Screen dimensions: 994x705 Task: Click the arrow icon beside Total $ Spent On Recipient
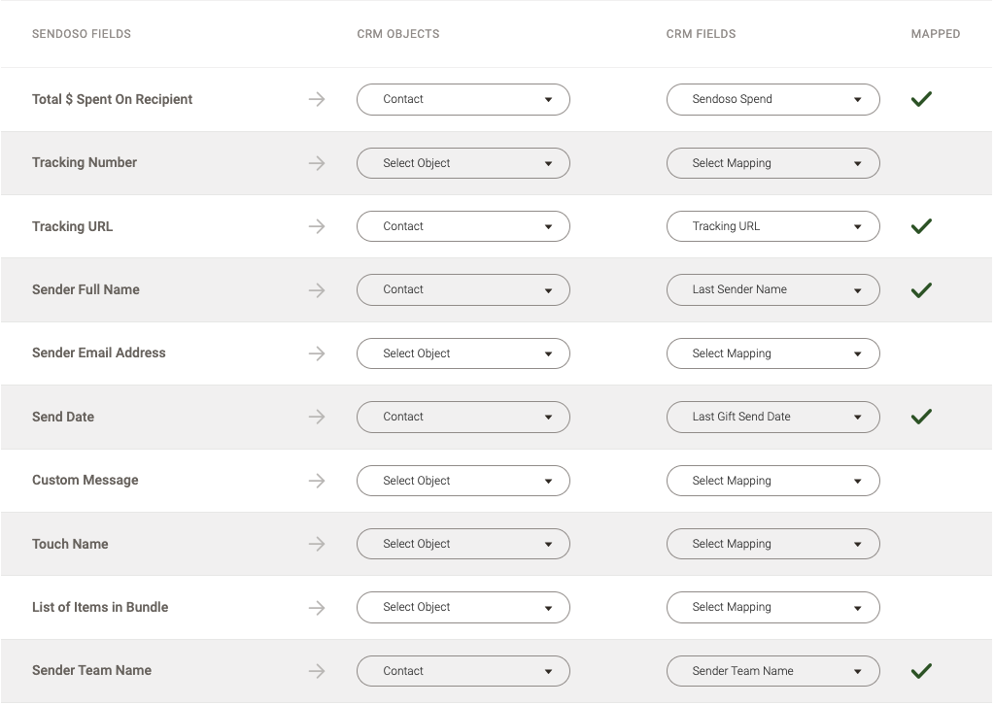pyautogui.click(x=317, y=99)
